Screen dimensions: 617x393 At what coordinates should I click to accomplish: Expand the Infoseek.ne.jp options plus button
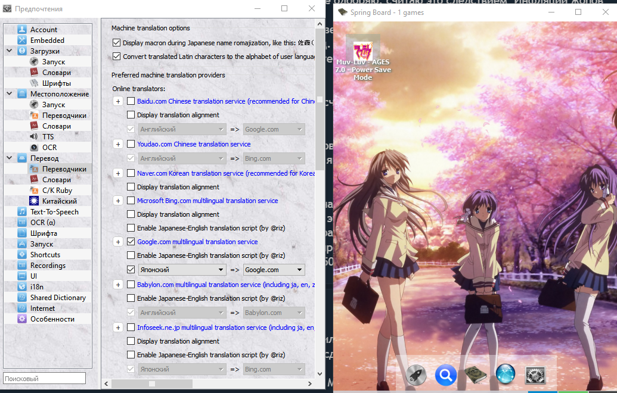click(118, 327)
